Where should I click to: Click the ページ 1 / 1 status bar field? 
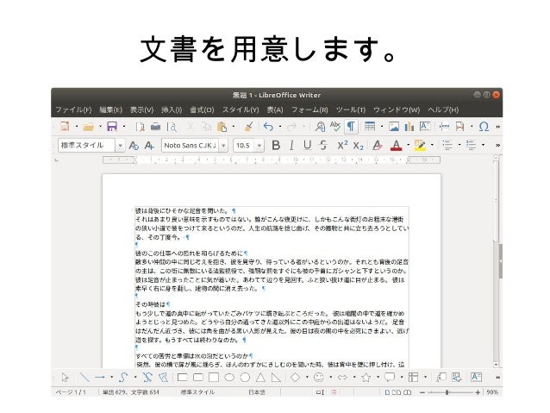[72, 392]
